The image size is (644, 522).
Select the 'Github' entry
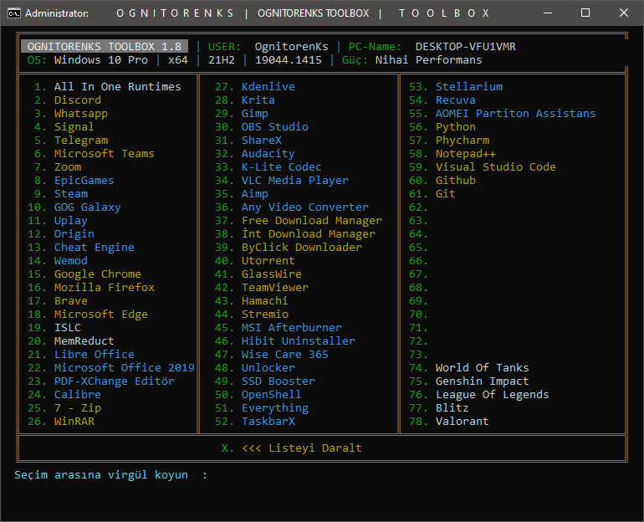click(x=456, y=181)
